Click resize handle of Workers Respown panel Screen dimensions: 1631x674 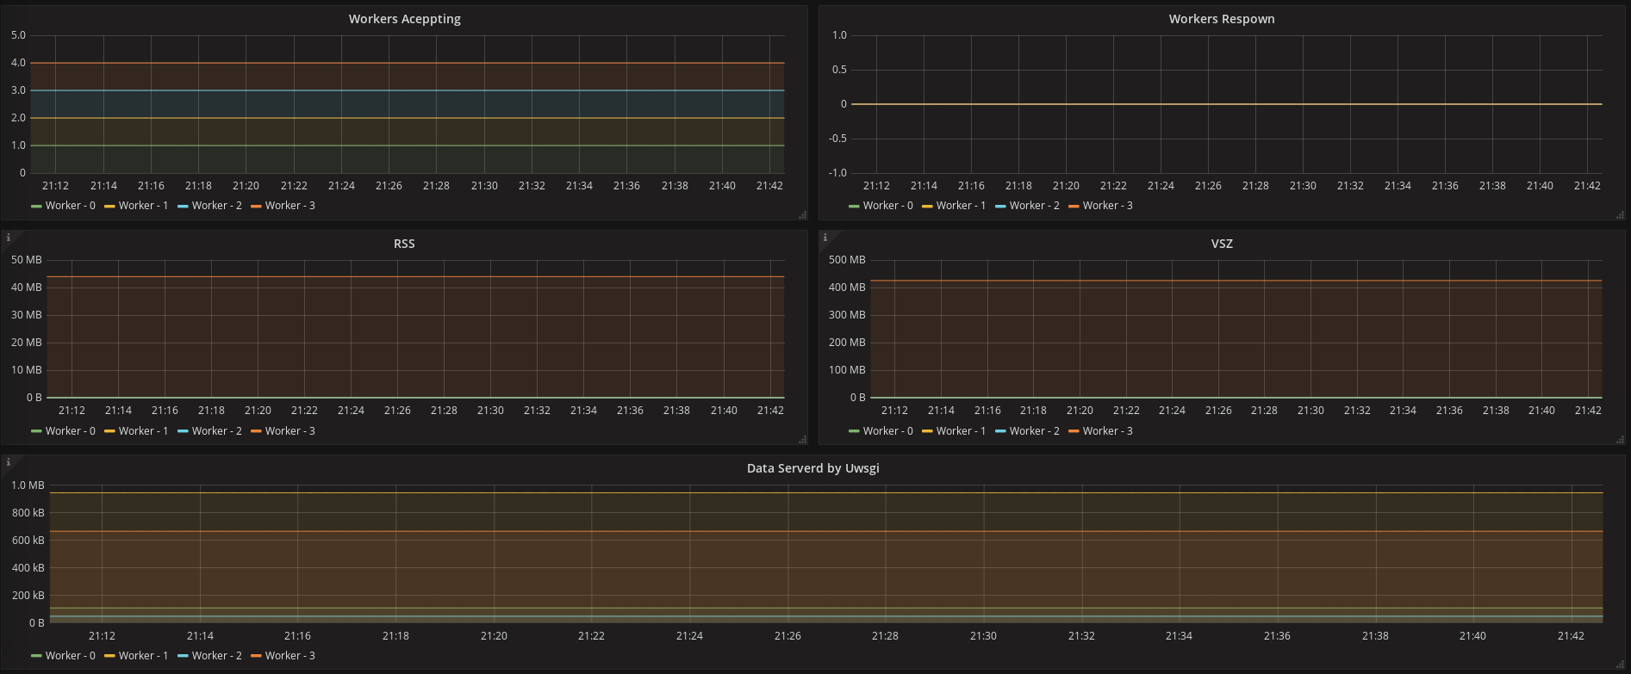[1620, 215]
